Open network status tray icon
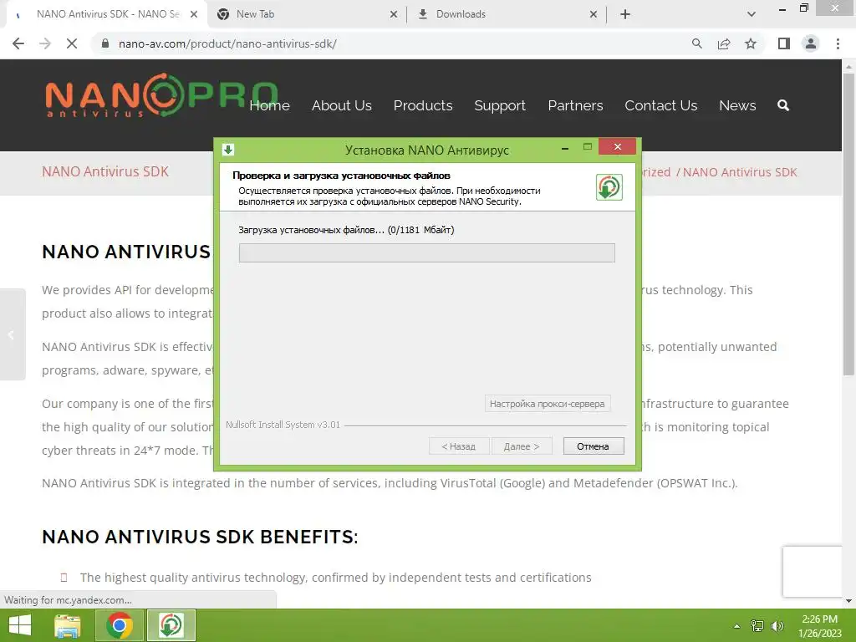856x642 pixels. click(x=757, y=626)
